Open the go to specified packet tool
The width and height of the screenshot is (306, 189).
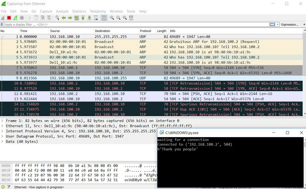click(x=76, y=18)
